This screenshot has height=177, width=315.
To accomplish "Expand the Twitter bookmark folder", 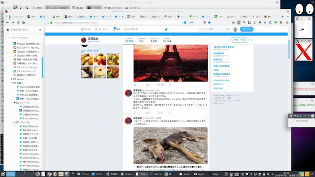I will [x=12, y=79].
